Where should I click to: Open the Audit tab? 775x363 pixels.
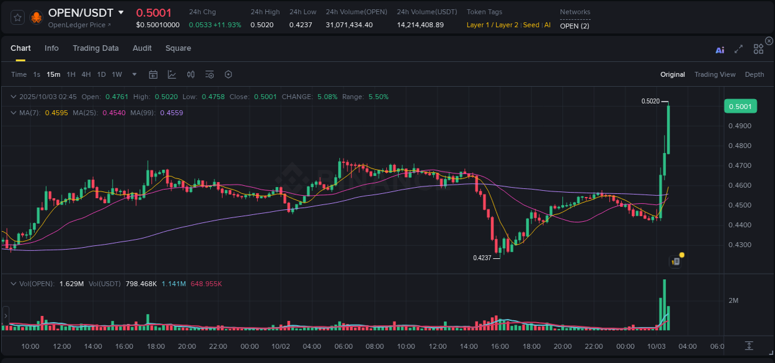(x=142, y=48)
